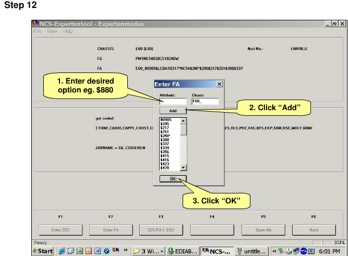Click the network computers tray icon
The image size is (348, 256).
[x=296, y=251]
